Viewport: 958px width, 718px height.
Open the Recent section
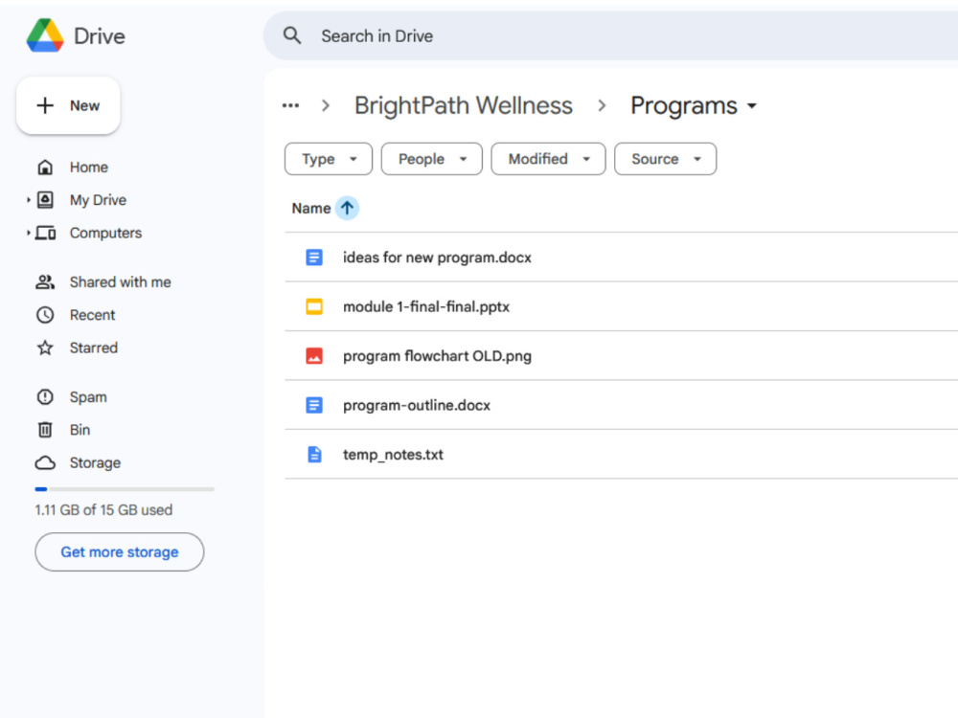pos(92,315)
